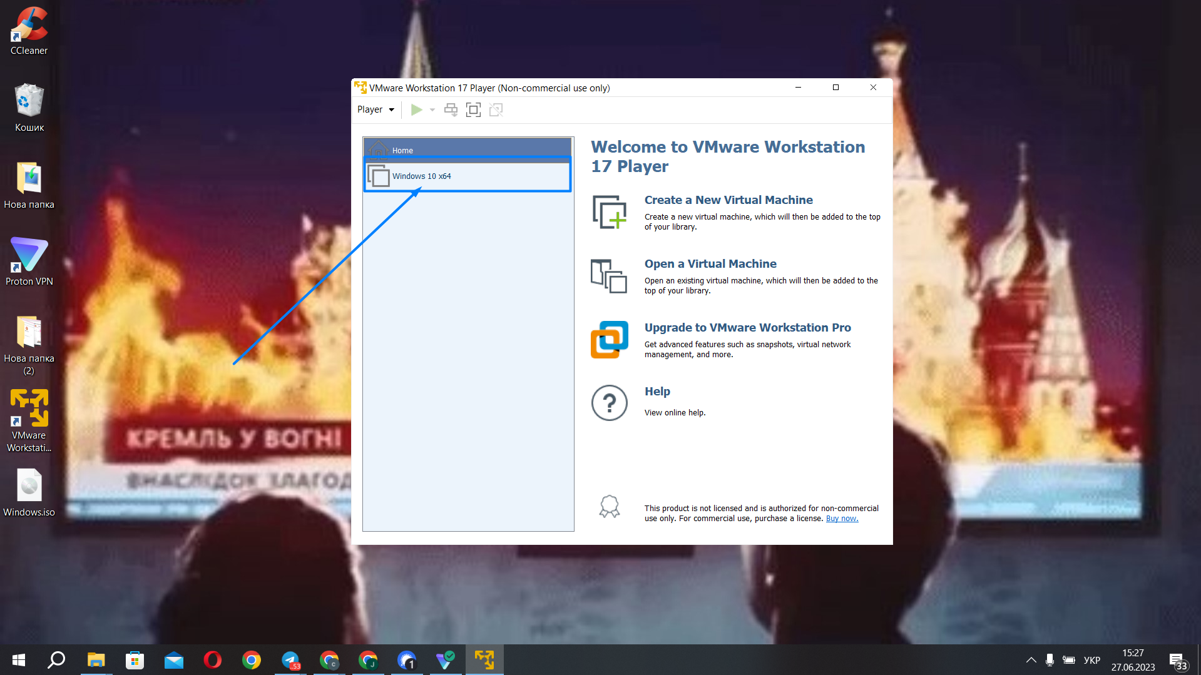The width and height of the screenshot is (1201, 675).
Task: Select Home in the VM library
Action: click(468, 150)
